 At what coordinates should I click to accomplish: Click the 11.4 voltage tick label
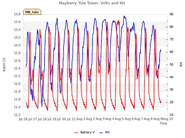[x=17, y=107]
